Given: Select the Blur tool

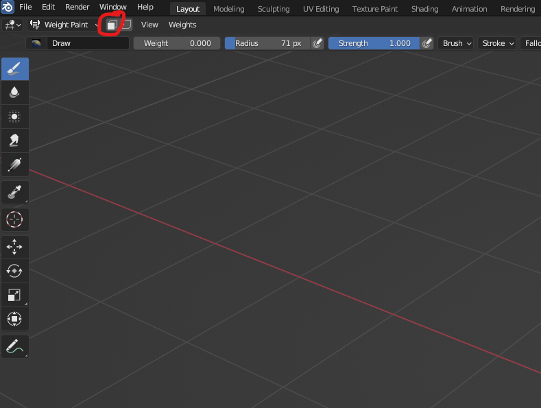Looking at the screenshot, I should tap(15, 93).
